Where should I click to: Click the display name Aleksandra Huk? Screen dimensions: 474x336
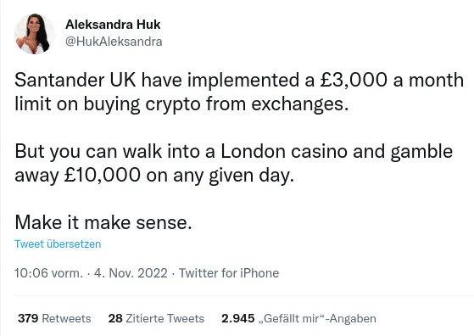coord(113,25)
